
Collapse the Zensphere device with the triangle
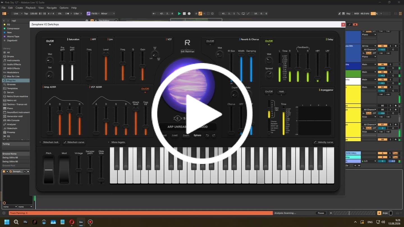(x=7, y=172)
